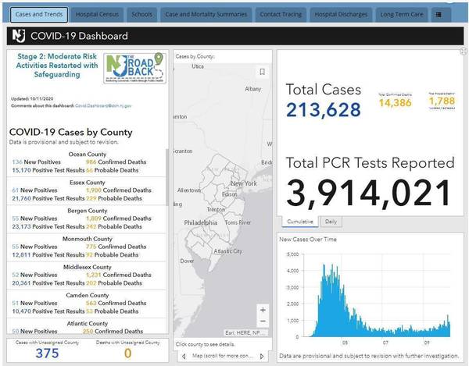Click Total Cases number 213,628

(x=324, y=110)
